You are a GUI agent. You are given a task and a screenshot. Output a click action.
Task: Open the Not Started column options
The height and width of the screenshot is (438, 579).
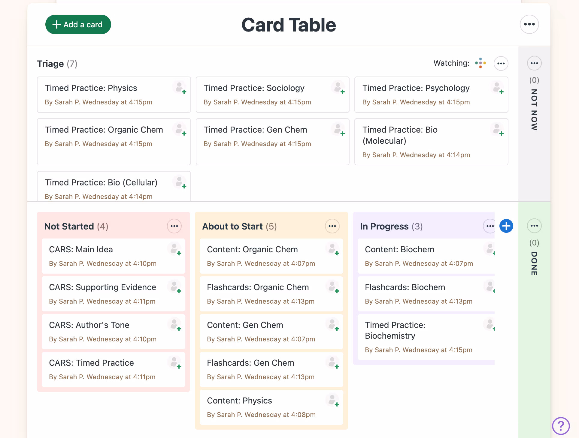click(x=174, y=226)
